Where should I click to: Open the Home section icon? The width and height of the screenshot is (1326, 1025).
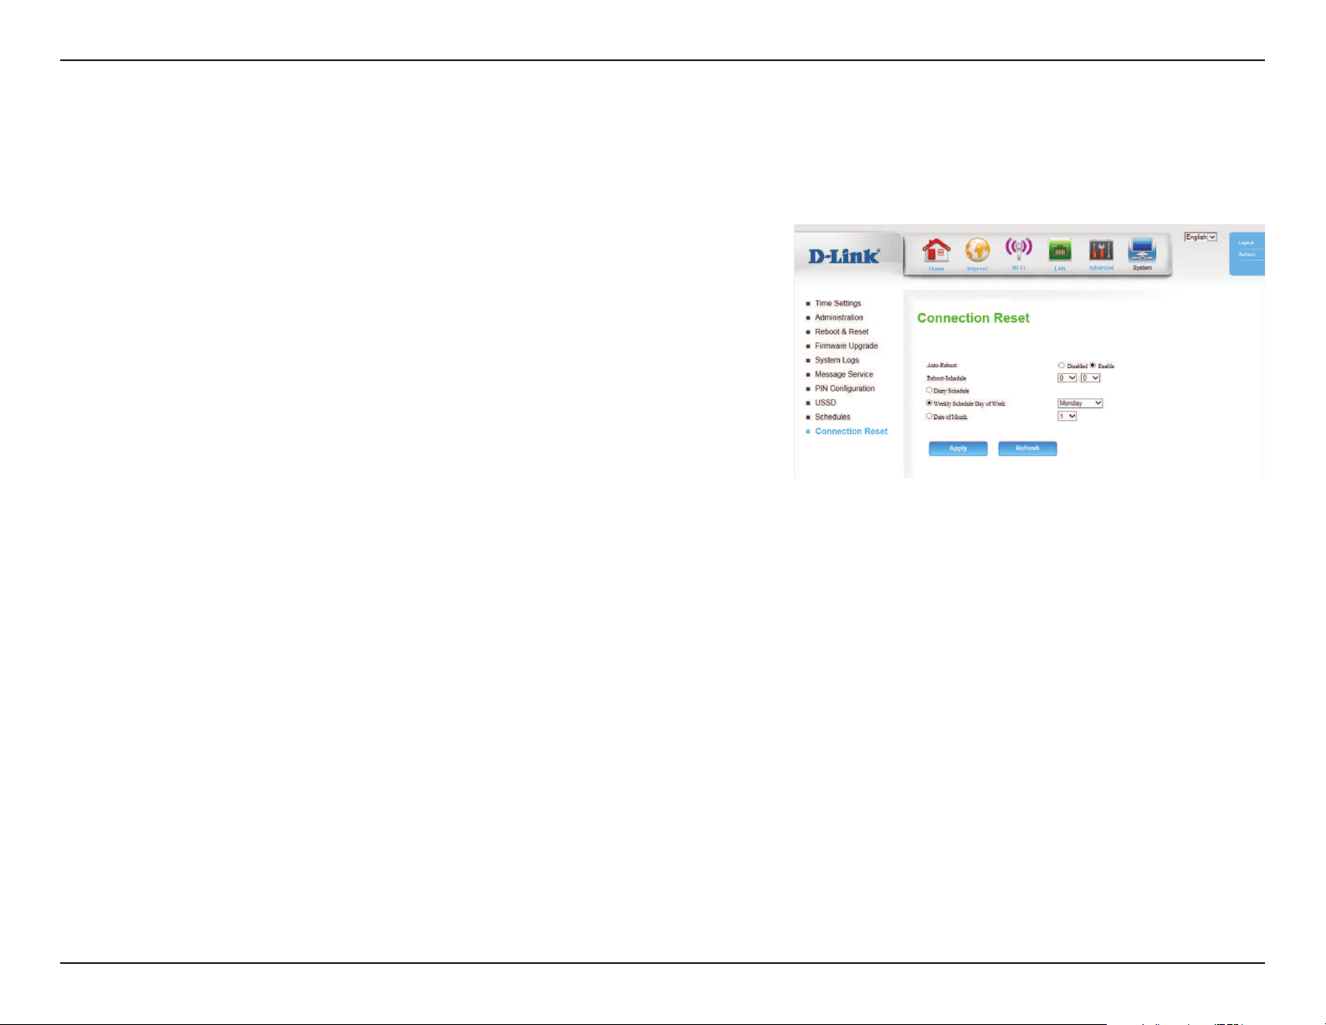(x=936, y=250)
